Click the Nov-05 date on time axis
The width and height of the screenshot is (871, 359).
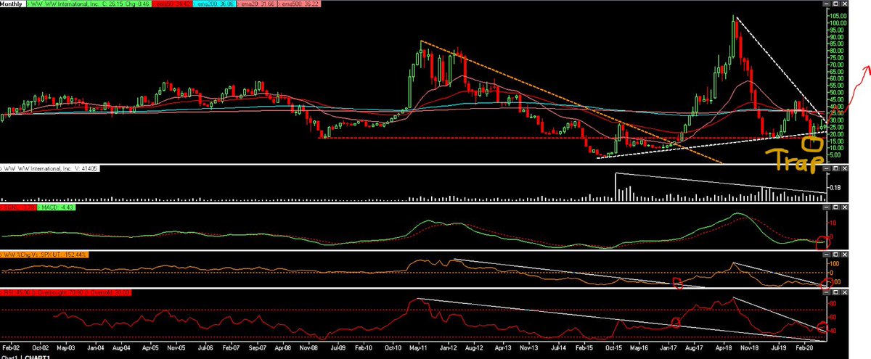click(177, 349)
